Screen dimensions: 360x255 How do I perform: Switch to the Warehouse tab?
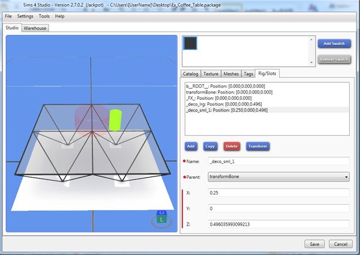(x=36, y=28)
